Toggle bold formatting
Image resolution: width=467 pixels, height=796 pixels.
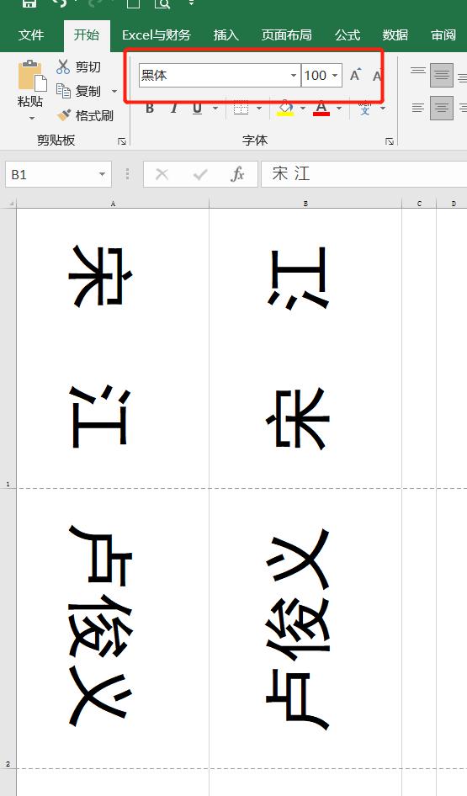(x=150, y=109)
